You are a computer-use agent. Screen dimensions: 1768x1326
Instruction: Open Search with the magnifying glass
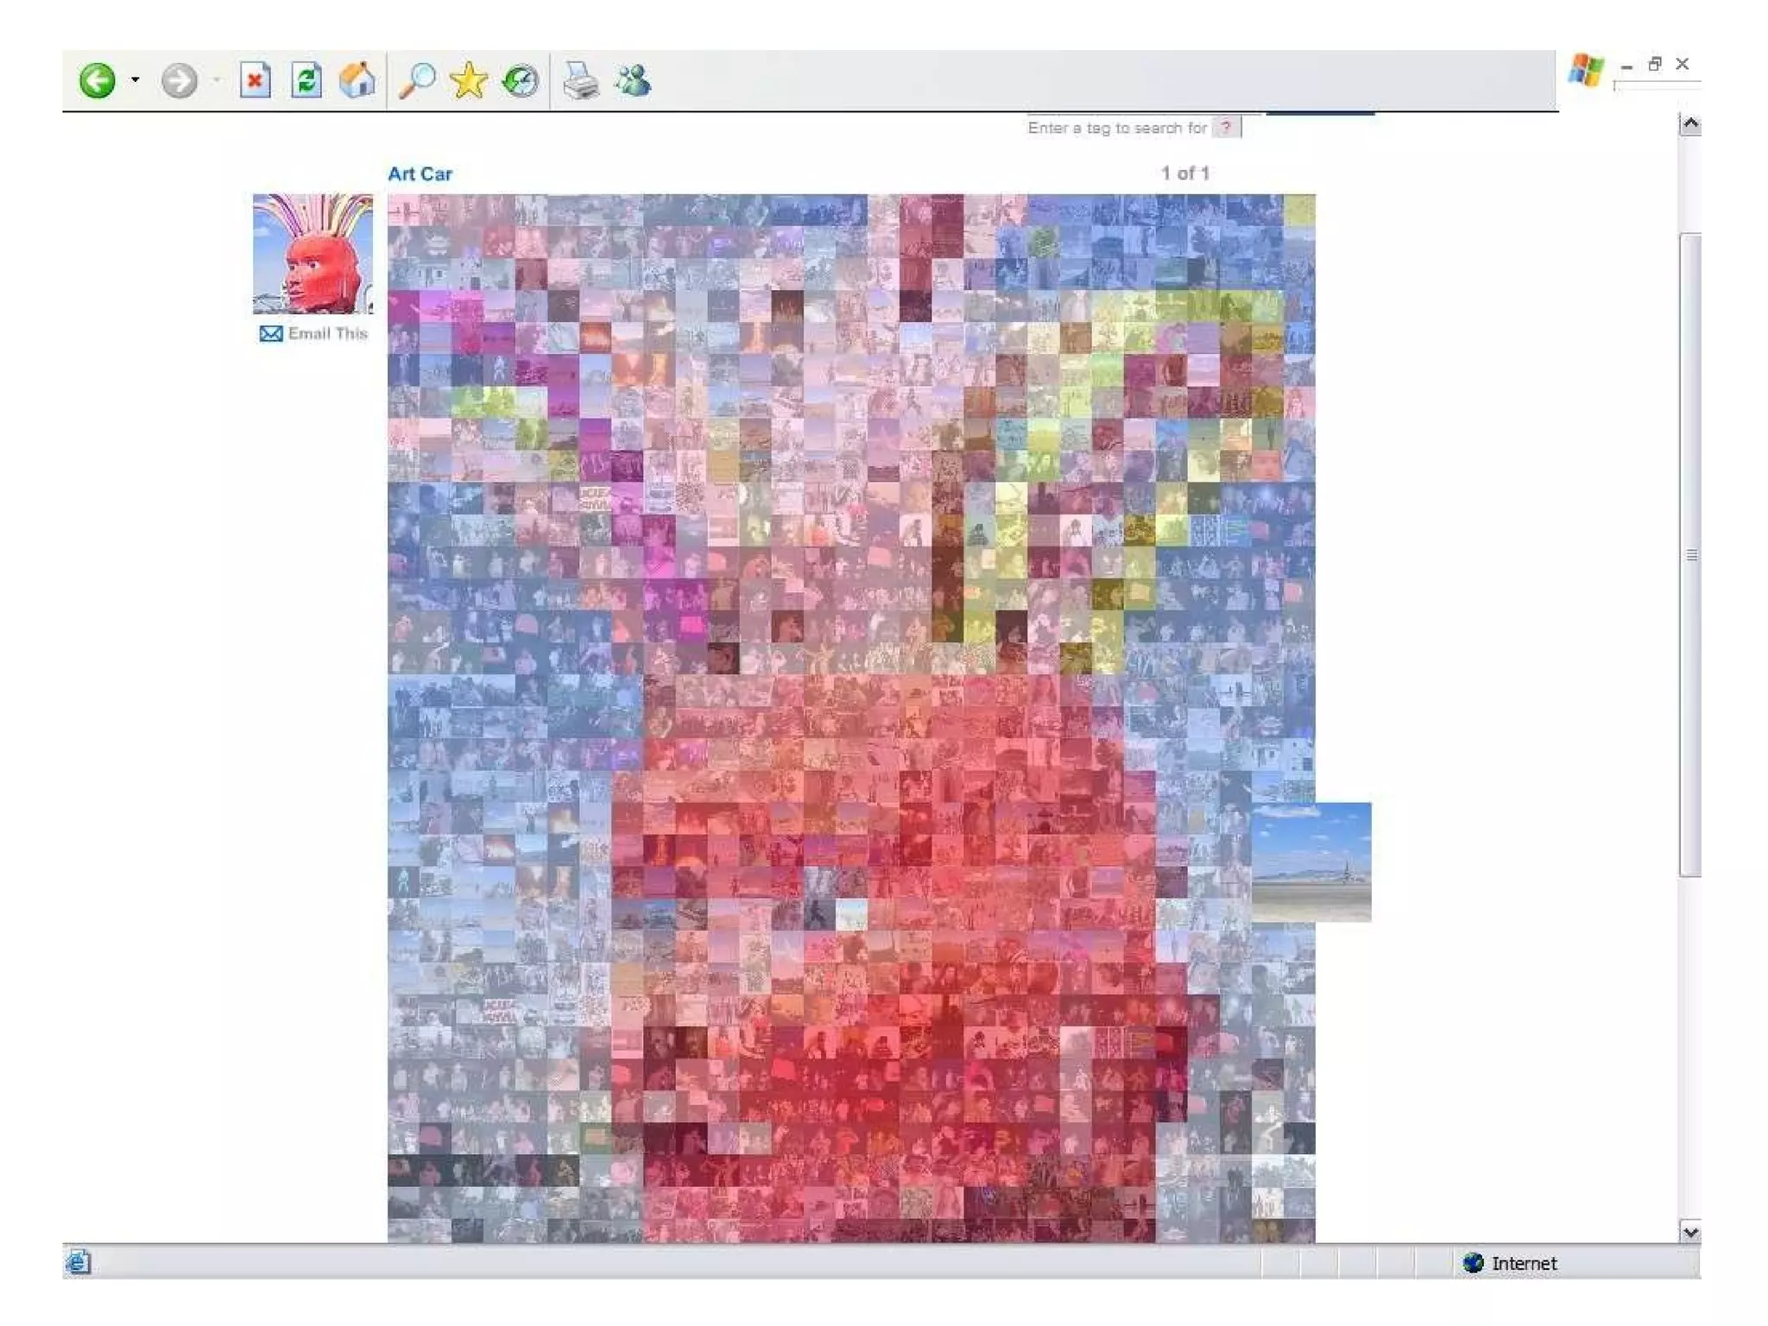[417, 81]
